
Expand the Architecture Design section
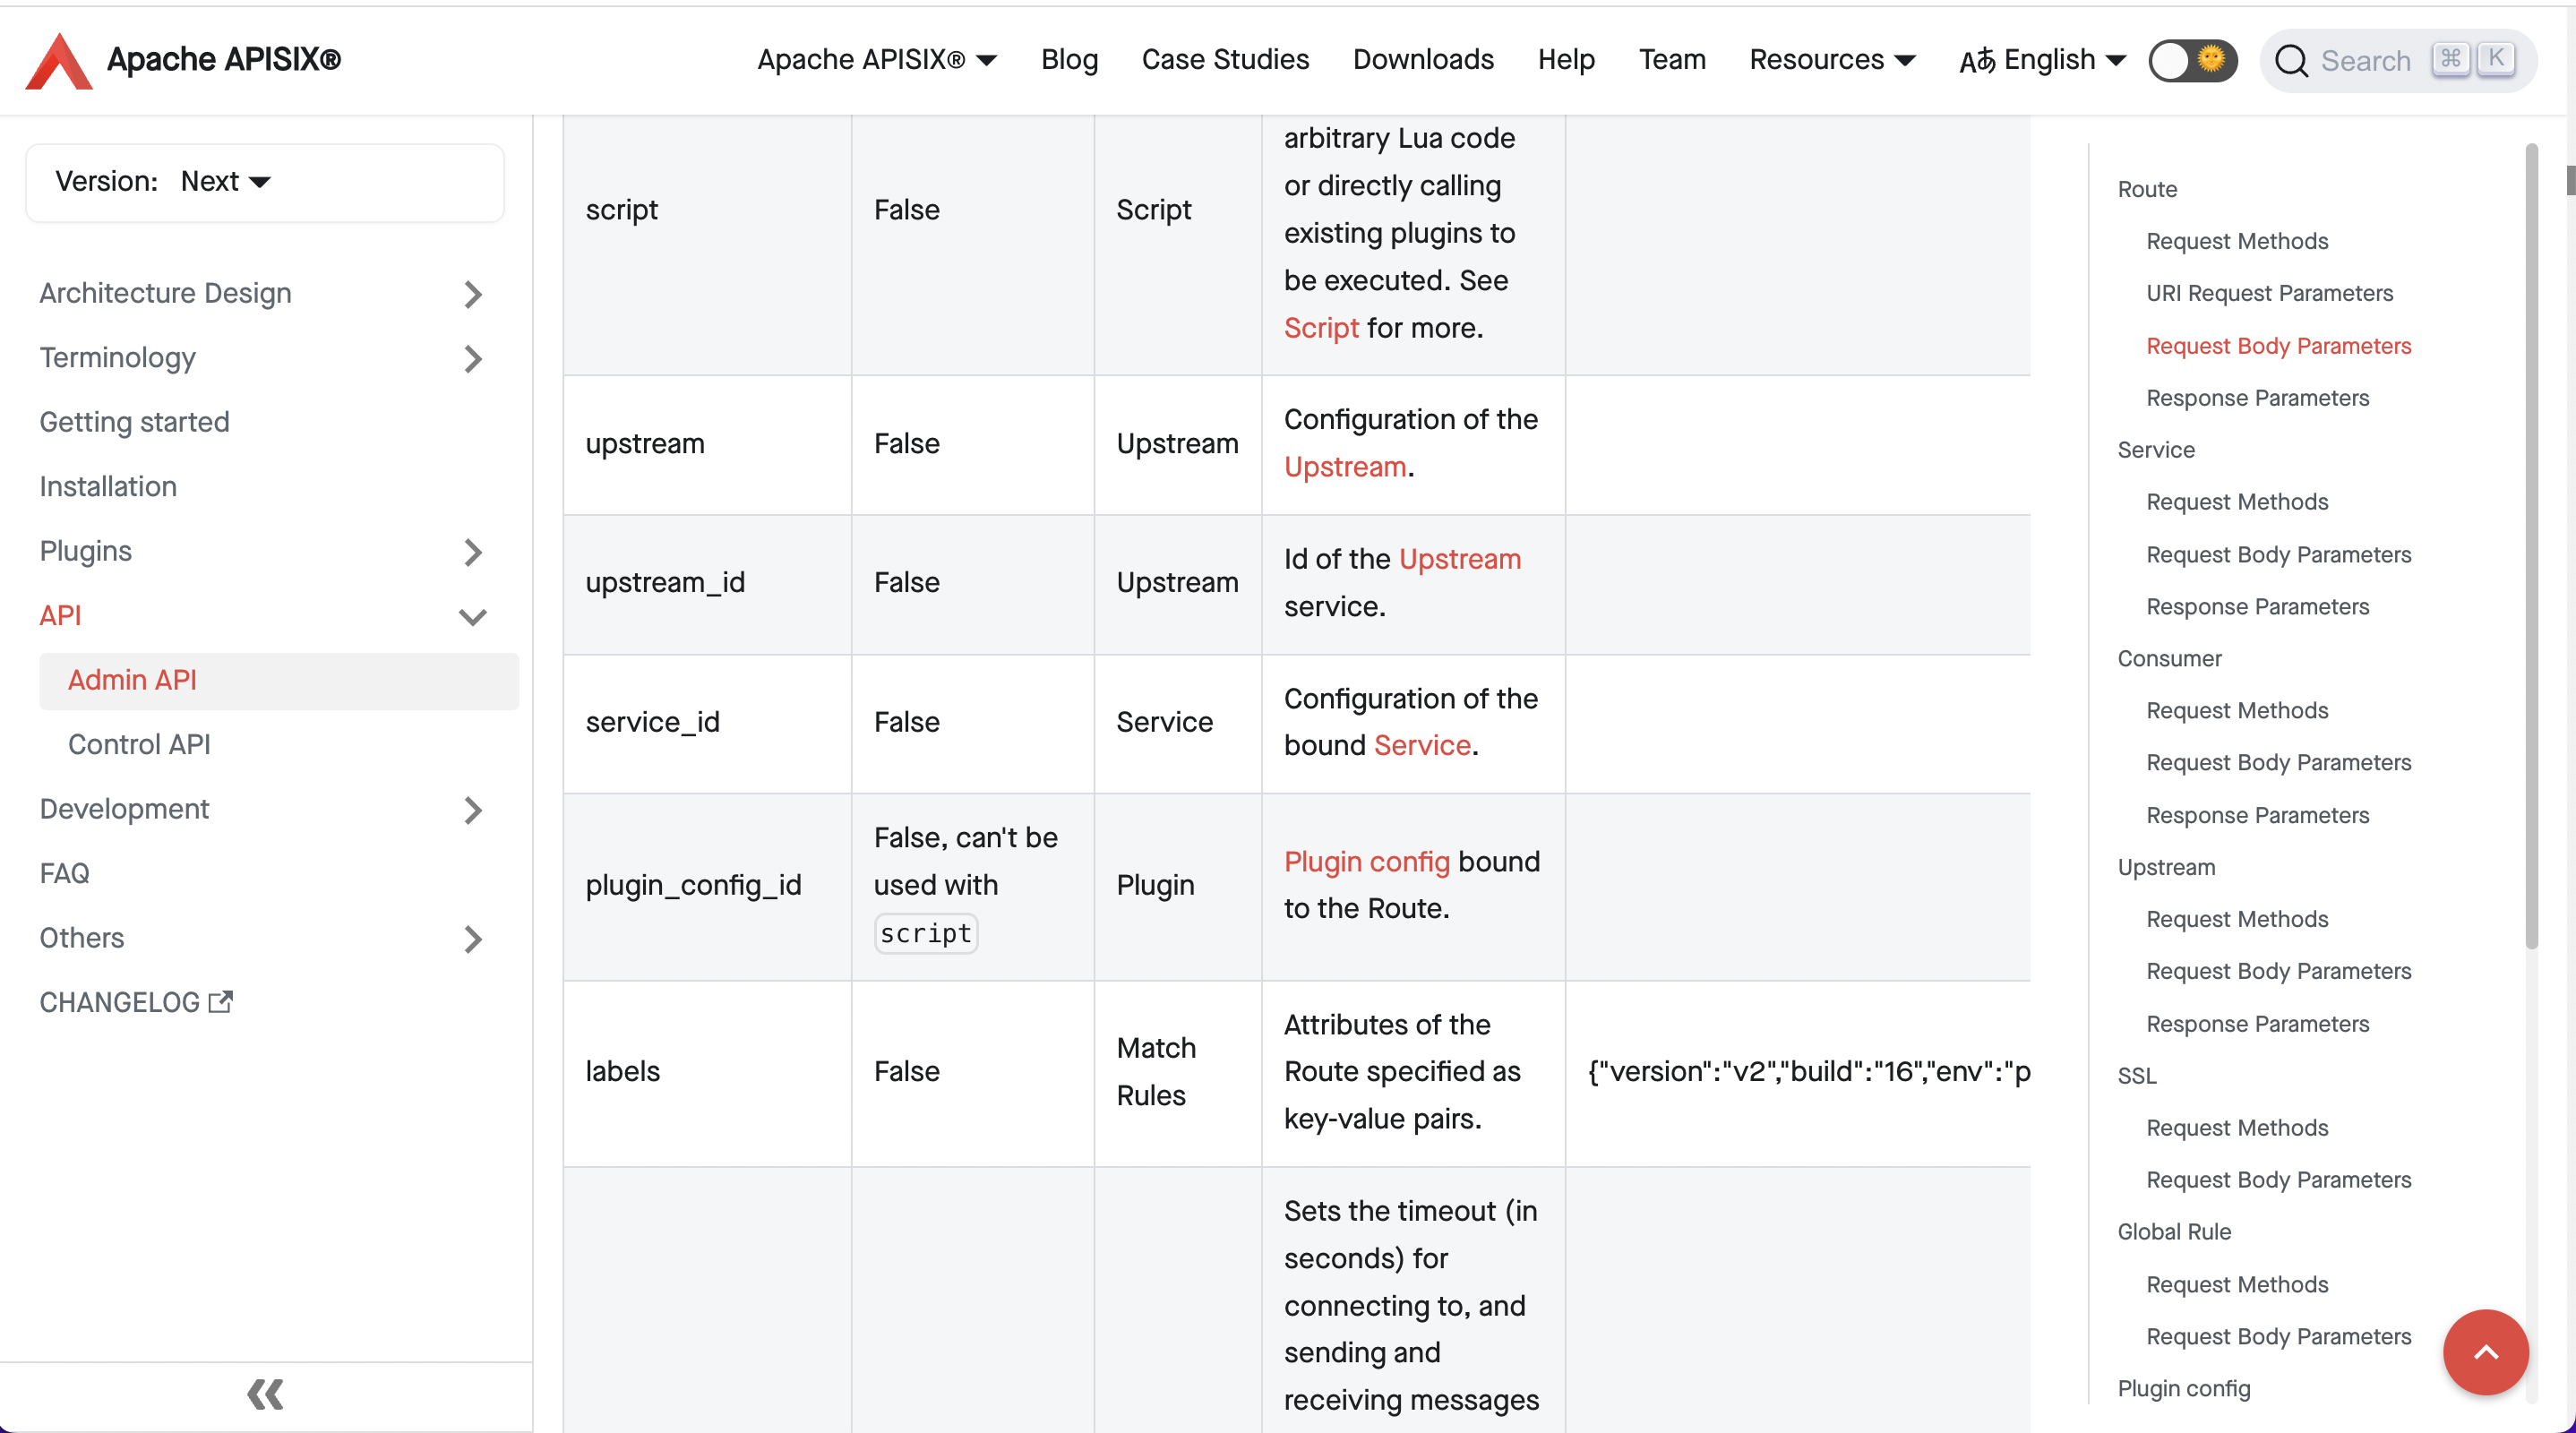click(x=473, y=294)
